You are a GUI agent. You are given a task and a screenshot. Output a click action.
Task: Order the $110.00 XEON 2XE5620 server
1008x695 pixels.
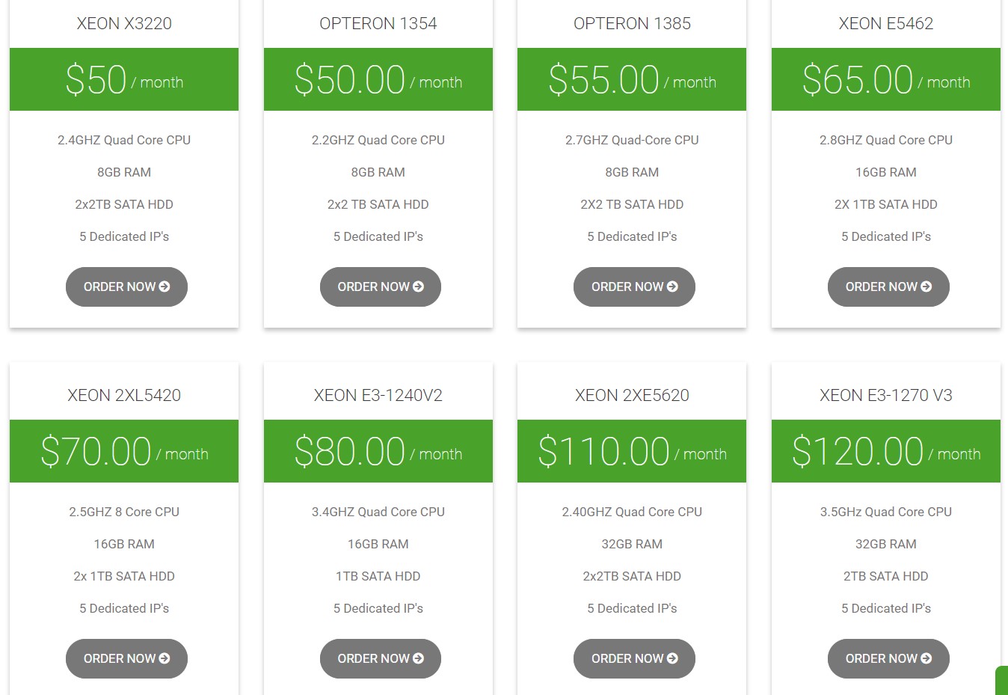[634, 658]
